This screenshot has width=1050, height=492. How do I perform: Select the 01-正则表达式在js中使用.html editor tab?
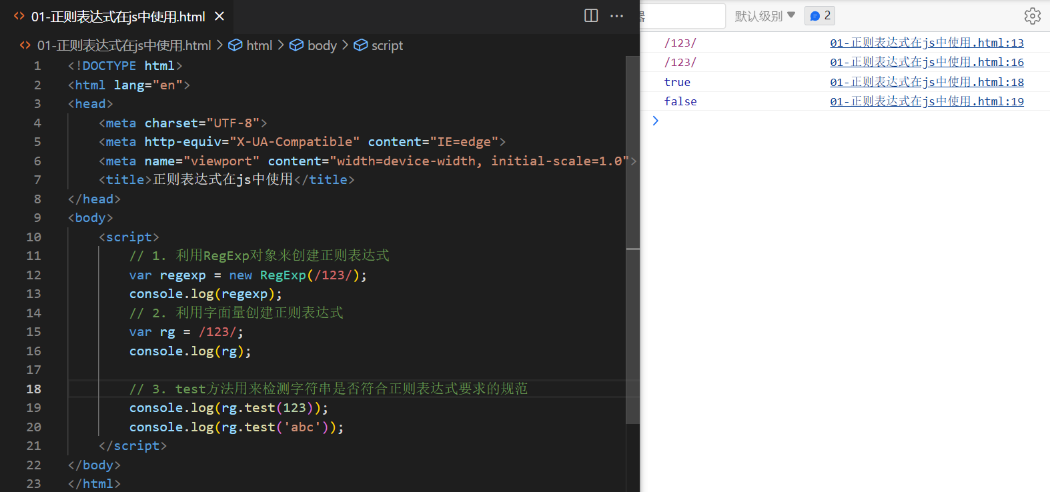point(118,16)
